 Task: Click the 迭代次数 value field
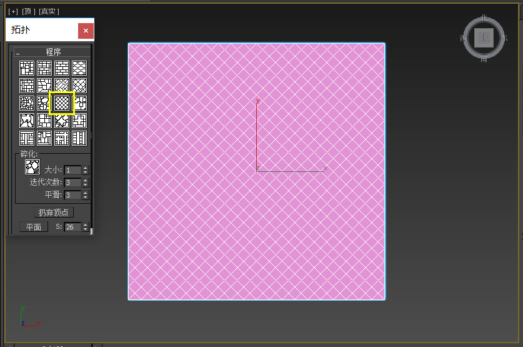click(73, 183)
